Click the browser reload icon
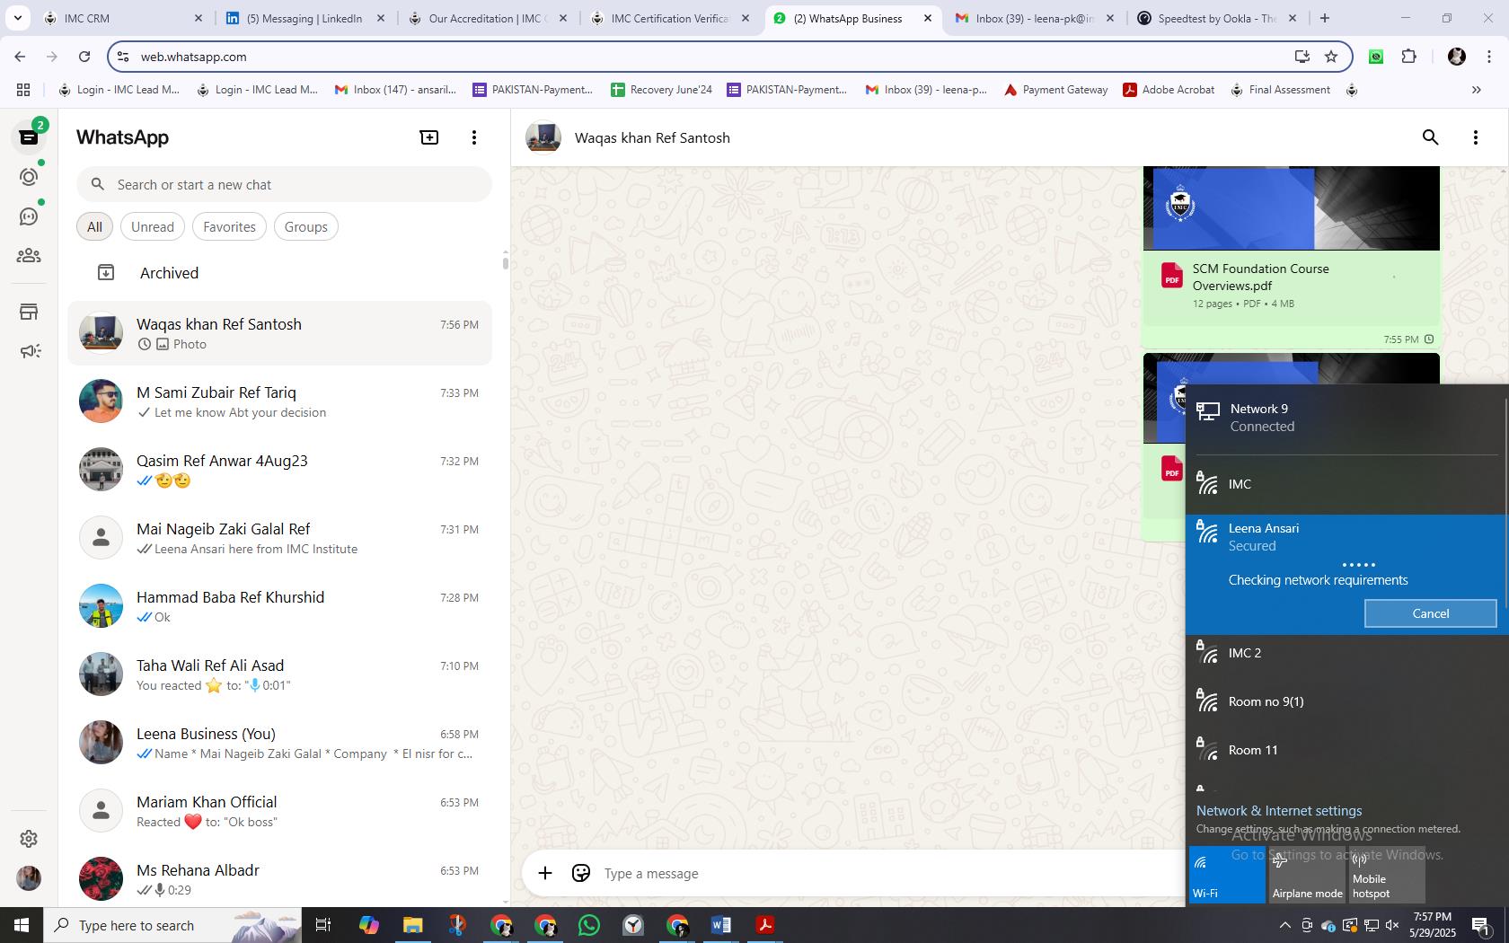 (x=84, y=57)
